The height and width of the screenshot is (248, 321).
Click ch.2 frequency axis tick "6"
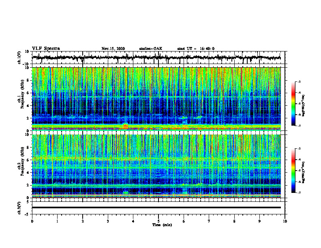point(28,160)
